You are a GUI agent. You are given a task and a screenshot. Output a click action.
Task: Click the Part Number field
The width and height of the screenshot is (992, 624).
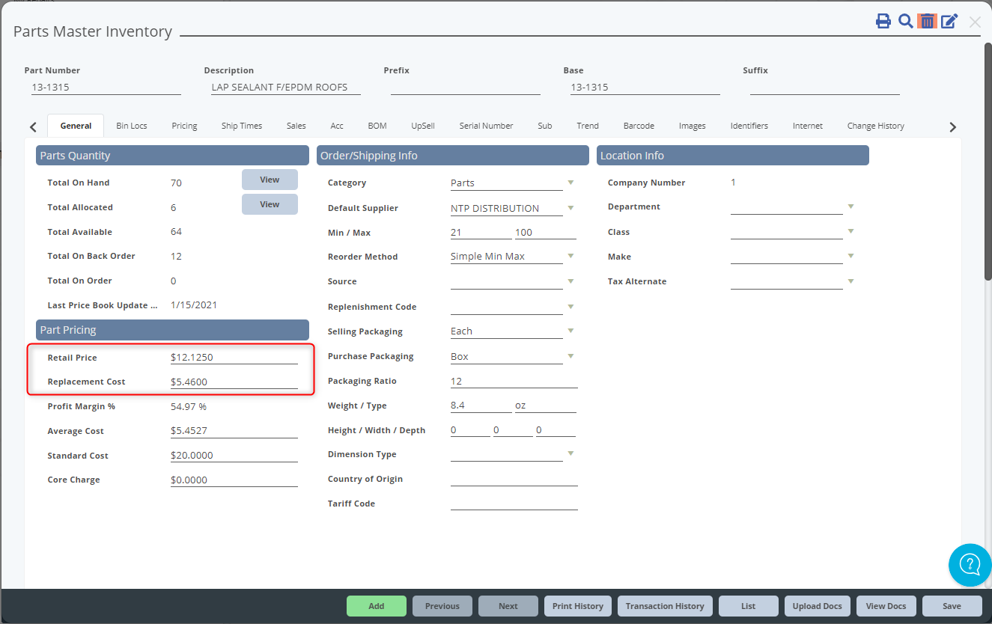pos(106,87)
